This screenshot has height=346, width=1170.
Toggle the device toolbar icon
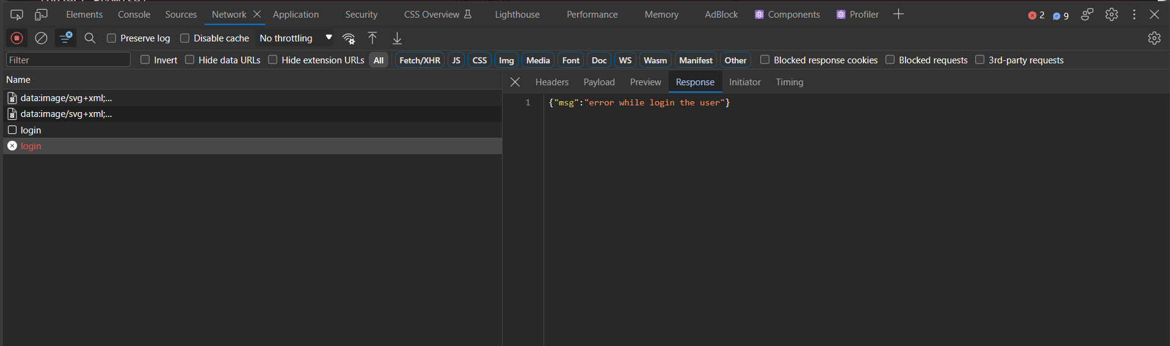point(41,15)
